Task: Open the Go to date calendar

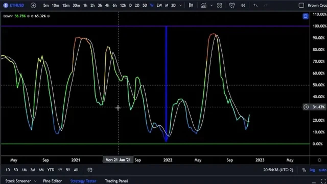Action: pos(90,170)
